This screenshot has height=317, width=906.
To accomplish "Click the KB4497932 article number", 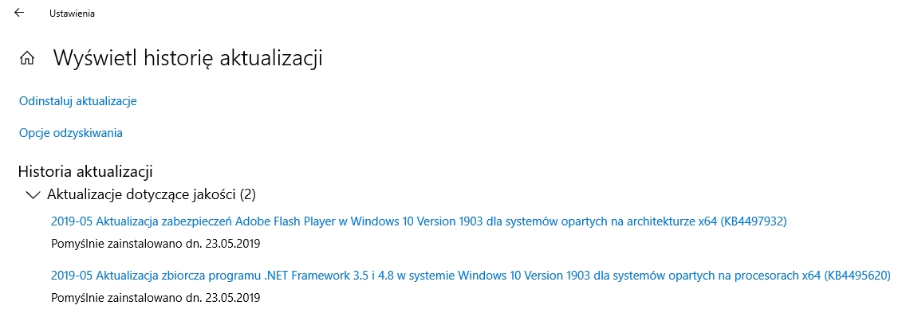I will coord(754,221).
